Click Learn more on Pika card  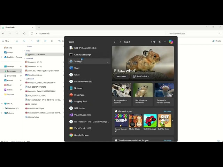[122, 77]
